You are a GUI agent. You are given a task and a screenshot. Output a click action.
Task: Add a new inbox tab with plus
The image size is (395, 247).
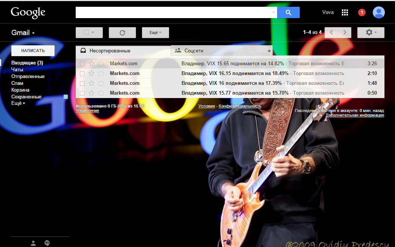coord(269,51)
